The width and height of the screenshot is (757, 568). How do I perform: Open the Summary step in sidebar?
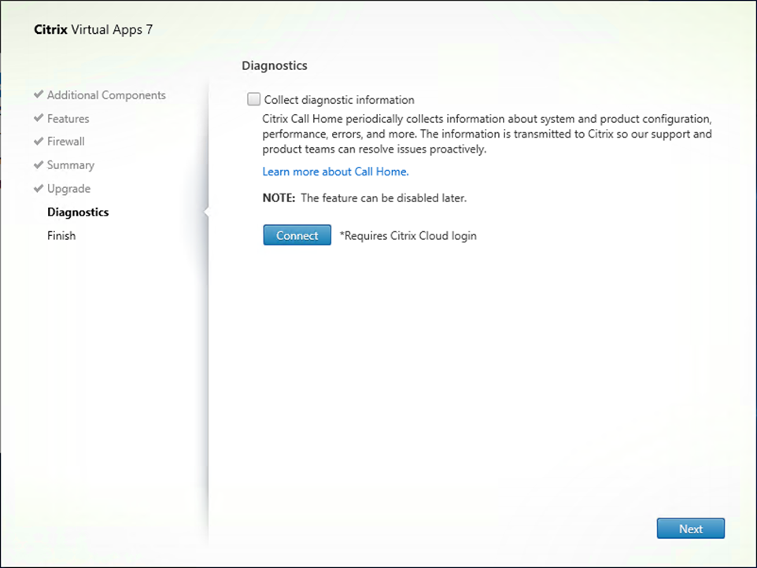71,165
